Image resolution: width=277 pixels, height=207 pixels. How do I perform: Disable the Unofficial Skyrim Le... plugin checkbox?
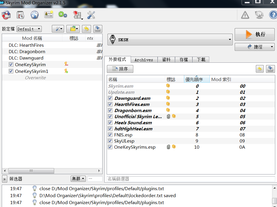(x=110, y=116)
